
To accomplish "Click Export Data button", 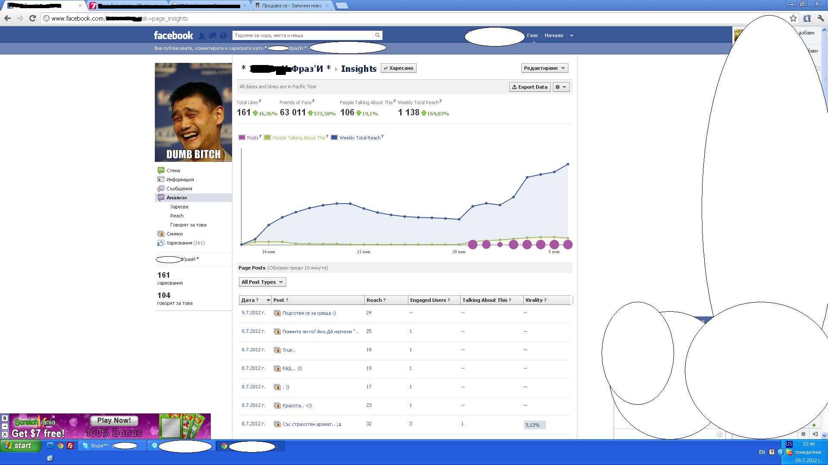I will [x=530, y=87].
